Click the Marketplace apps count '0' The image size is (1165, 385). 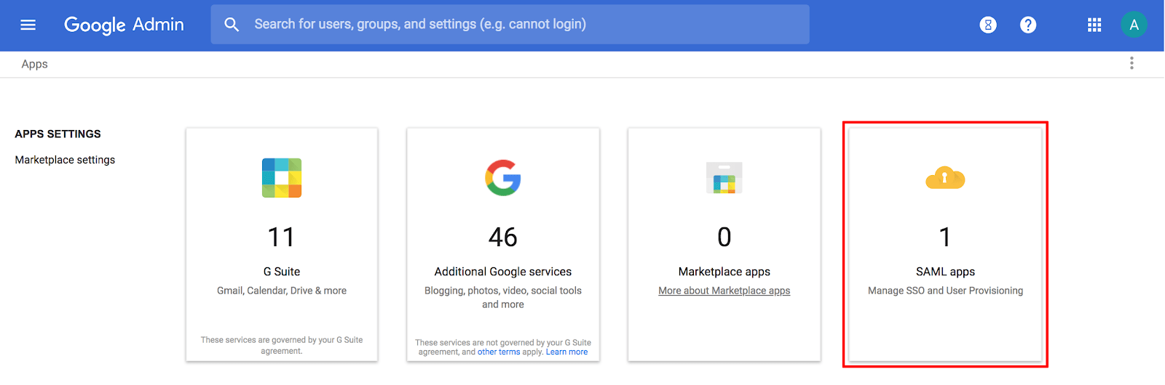(x=724, y=238)
